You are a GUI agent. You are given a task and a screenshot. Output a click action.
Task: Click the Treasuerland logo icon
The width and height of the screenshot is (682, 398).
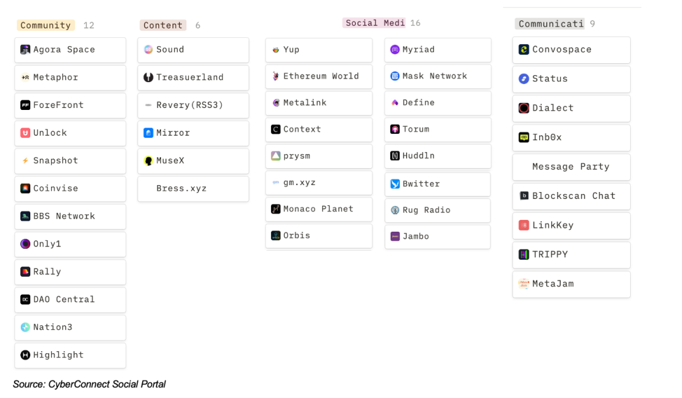coord(148,77)
